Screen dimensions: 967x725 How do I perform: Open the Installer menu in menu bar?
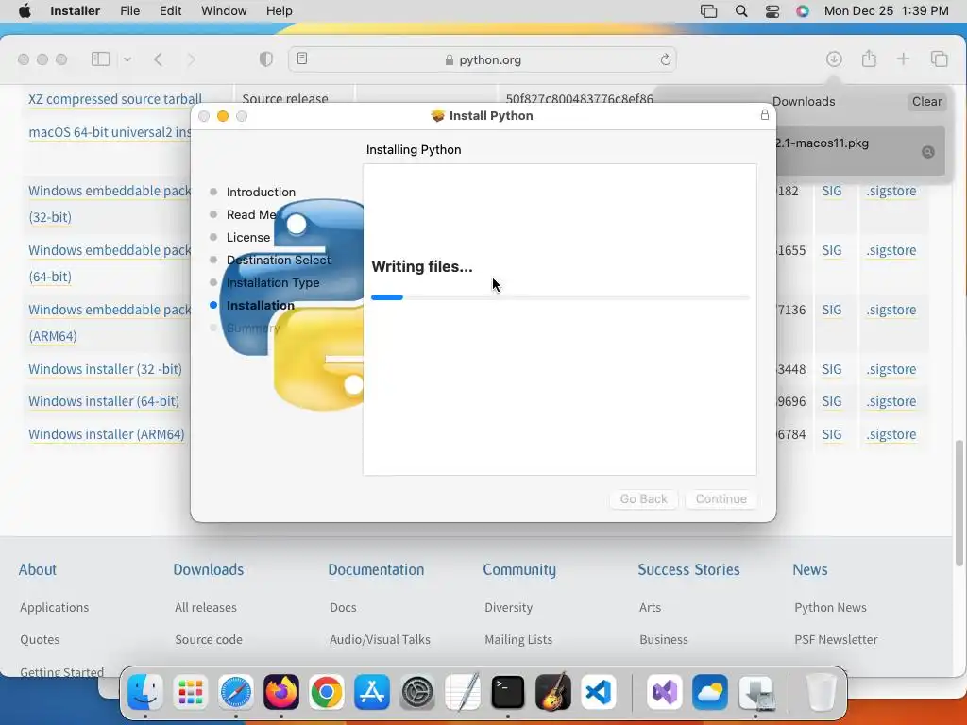point(75,11)
